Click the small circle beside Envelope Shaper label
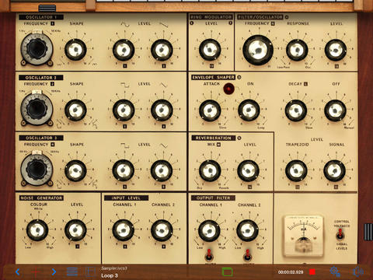 point(239,77)
